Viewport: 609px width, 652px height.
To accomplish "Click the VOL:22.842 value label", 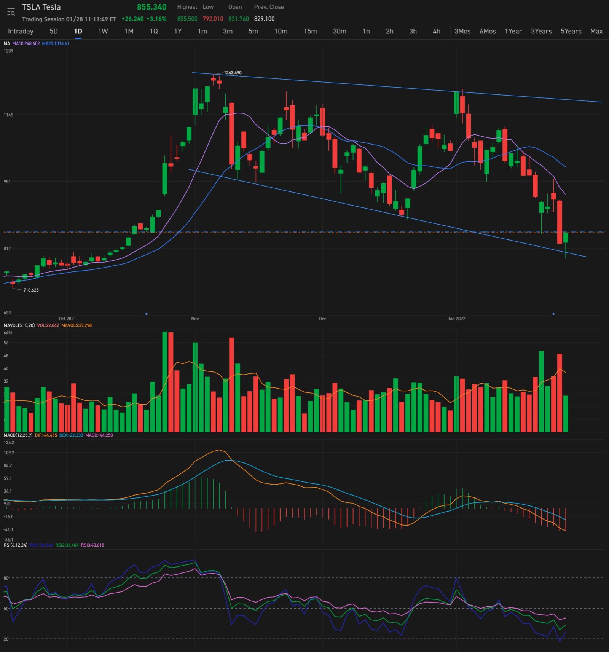I will click(x=48, y=325).
